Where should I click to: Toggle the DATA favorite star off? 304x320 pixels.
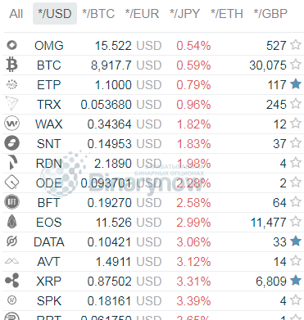click(x=296, y=241)
